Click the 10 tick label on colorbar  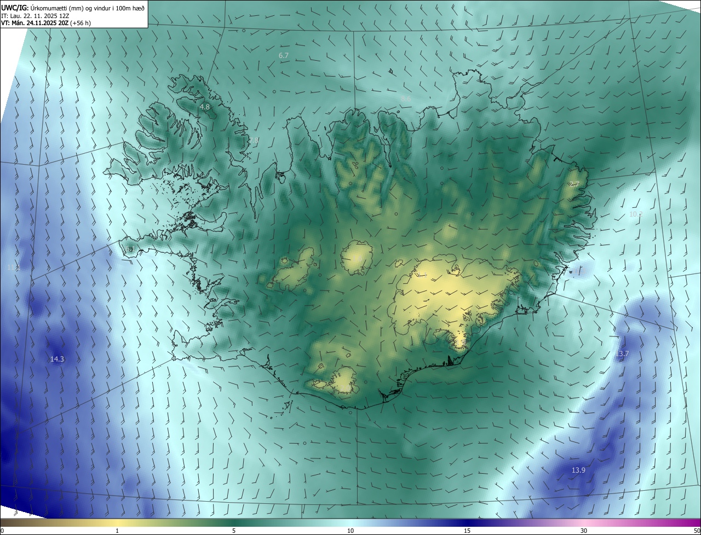click(350, 531)
